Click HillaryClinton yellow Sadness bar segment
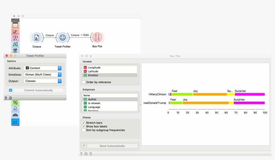This screenshot has width=275, height=160. [x=231, y=94]
